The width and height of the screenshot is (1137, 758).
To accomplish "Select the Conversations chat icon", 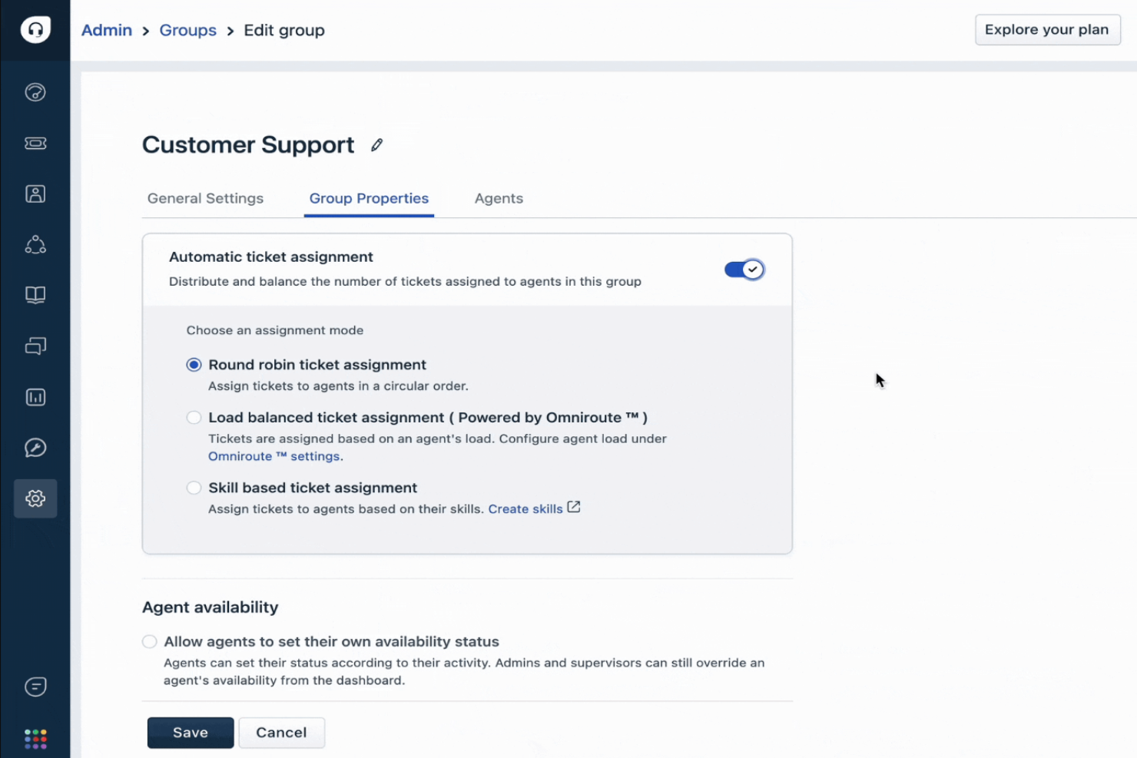I will coord(35,346).
